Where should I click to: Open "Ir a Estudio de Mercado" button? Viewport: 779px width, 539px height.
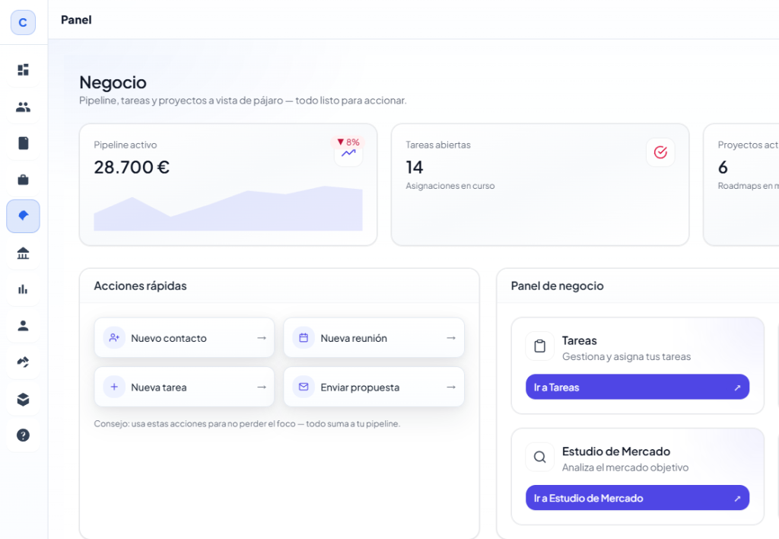(x=637, y=498)
